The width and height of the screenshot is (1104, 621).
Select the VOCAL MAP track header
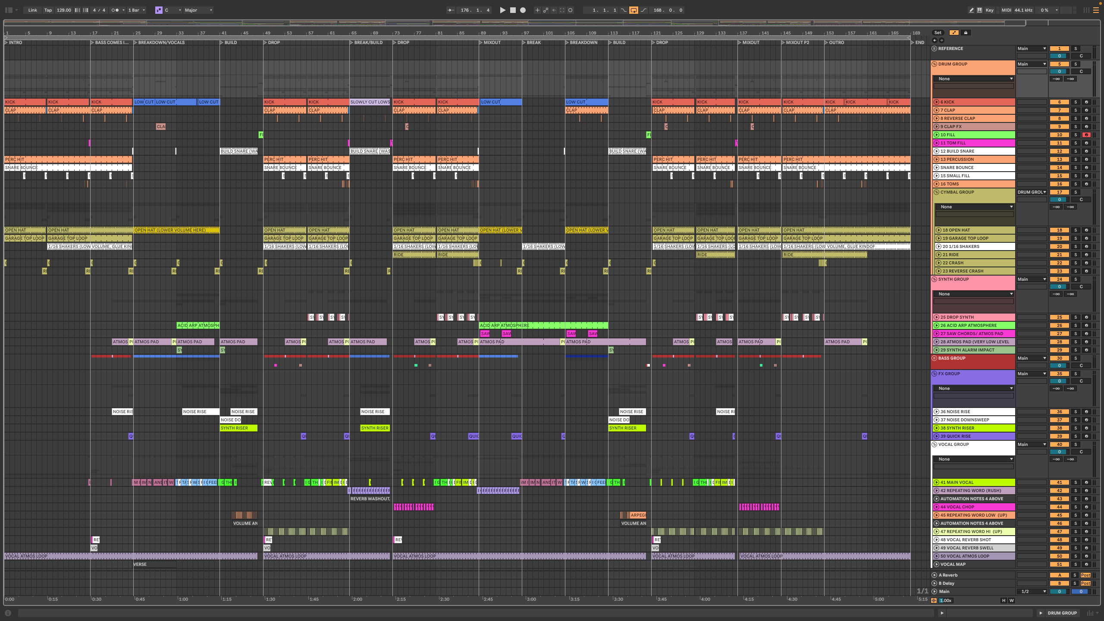[x=974, y=565]
